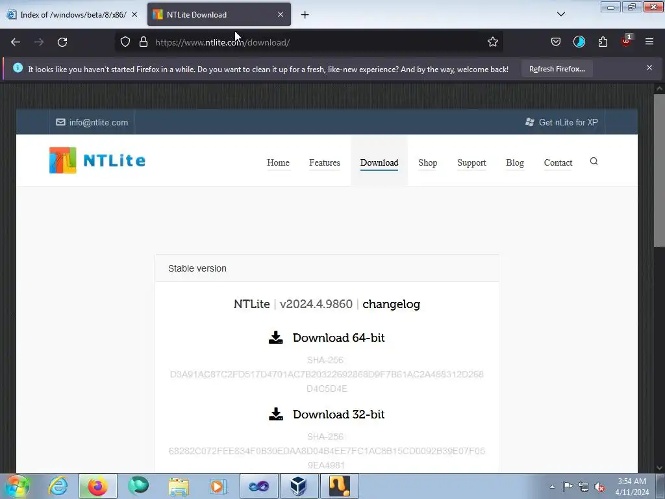The width and height of the screenshot is (665, 499).
Task: Open the Firefox hamburger application menu
Action: click(649, 42)
